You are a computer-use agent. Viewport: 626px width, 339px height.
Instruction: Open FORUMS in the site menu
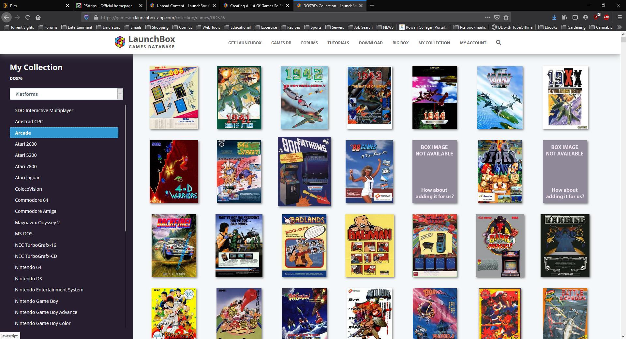pyautogui.click(x=309, y=43)
